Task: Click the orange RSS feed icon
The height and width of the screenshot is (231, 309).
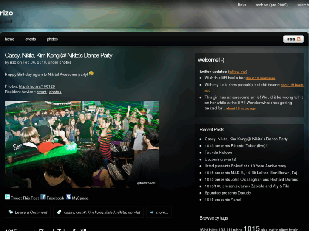Action: coord(298,39)
